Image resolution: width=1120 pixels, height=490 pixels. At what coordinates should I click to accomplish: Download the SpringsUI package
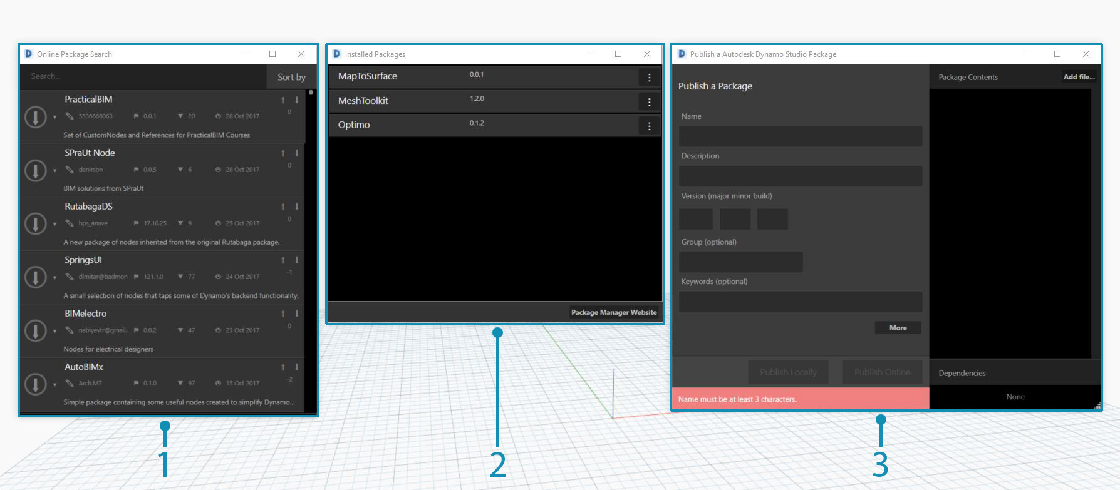[36, 277]
